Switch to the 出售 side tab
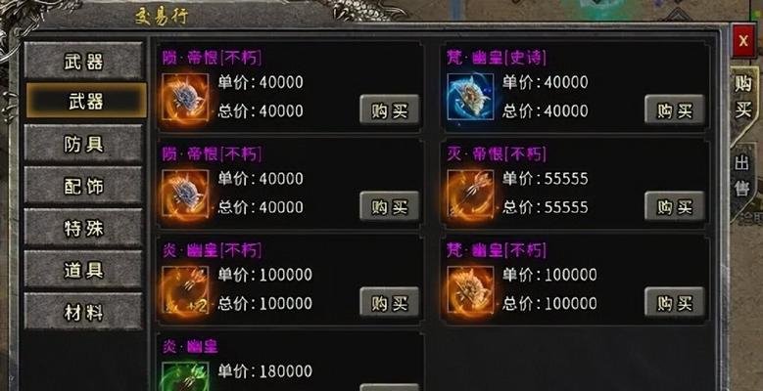 point(742,177)
